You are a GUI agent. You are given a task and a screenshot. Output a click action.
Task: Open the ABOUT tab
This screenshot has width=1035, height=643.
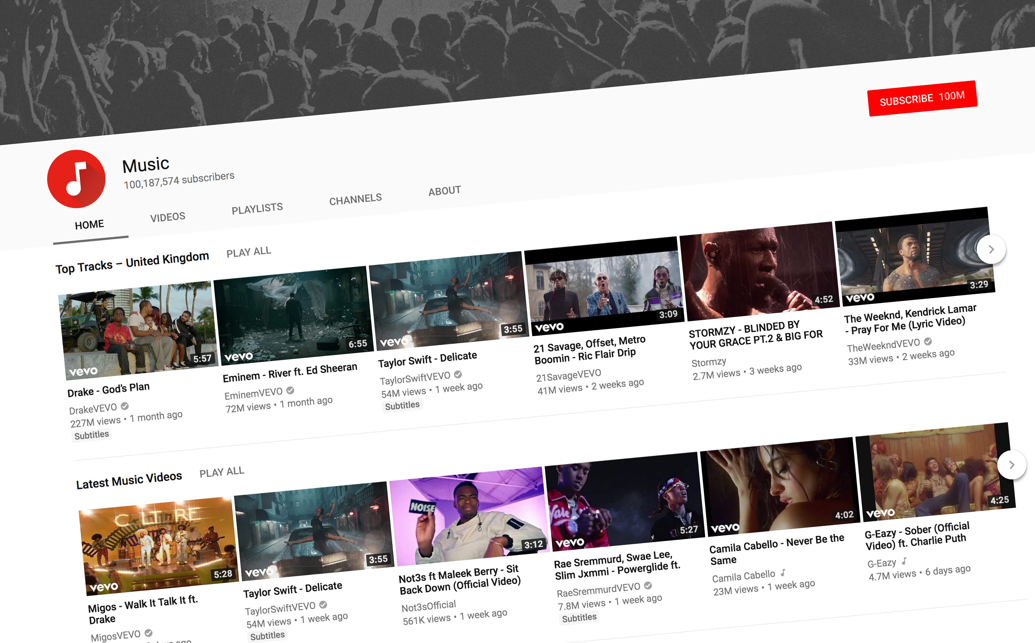click(444, 191)
